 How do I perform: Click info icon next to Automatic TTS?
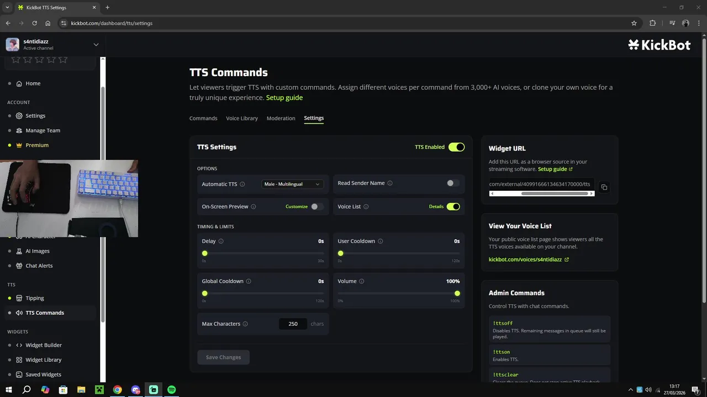(242, 184)
